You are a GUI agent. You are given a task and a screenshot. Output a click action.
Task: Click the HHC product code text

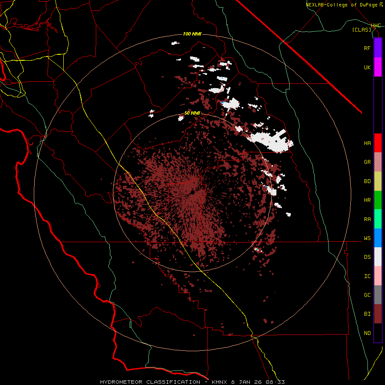[x=376, y=26]
